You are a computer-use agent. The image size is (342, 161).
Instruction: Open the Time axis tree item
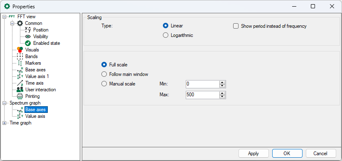pos(34,83)
